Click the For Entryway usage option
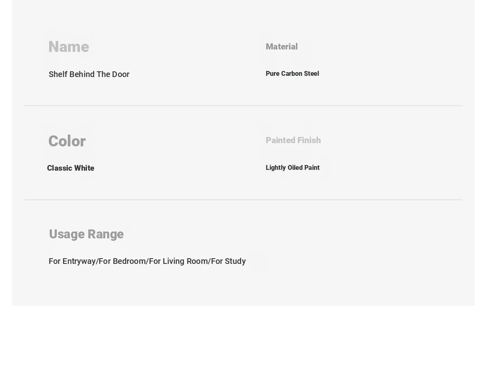487x377 pixels. point(72,261)
